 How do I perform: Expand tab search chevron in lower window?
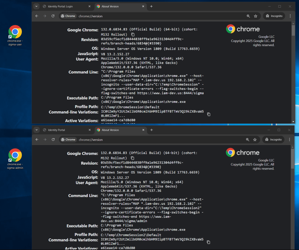click(36, 130)
